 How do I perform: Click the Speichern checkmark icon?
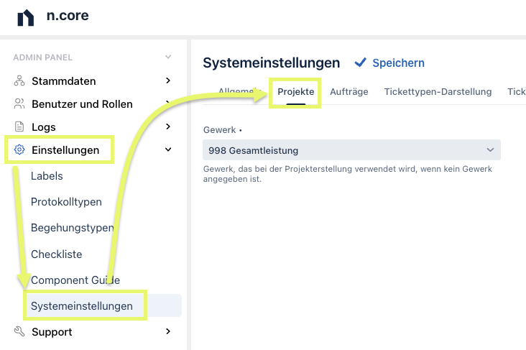[360, 63]
